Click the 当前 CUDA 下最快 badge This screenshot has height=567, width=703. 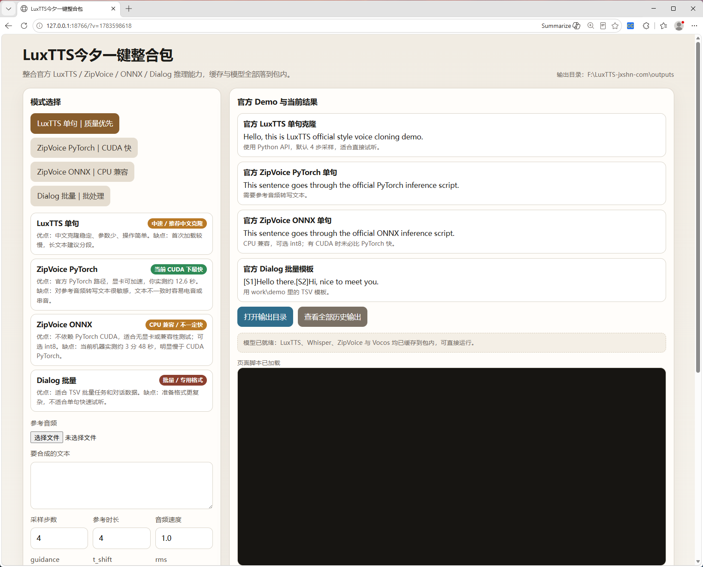pyautogui.click(x=179, y=269)
